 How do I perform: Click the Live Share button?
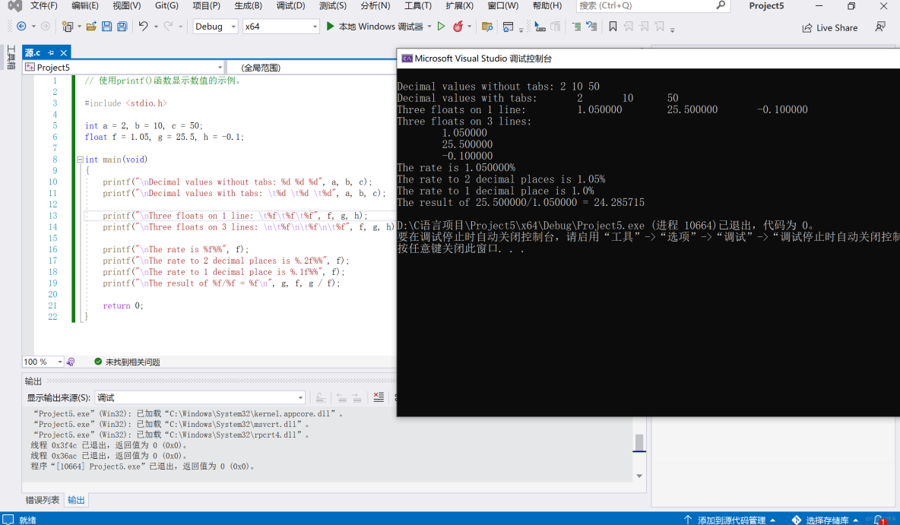coord(830,27)
